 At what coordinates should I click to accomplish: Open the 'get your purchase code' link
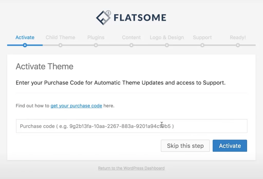pos(76,106)
